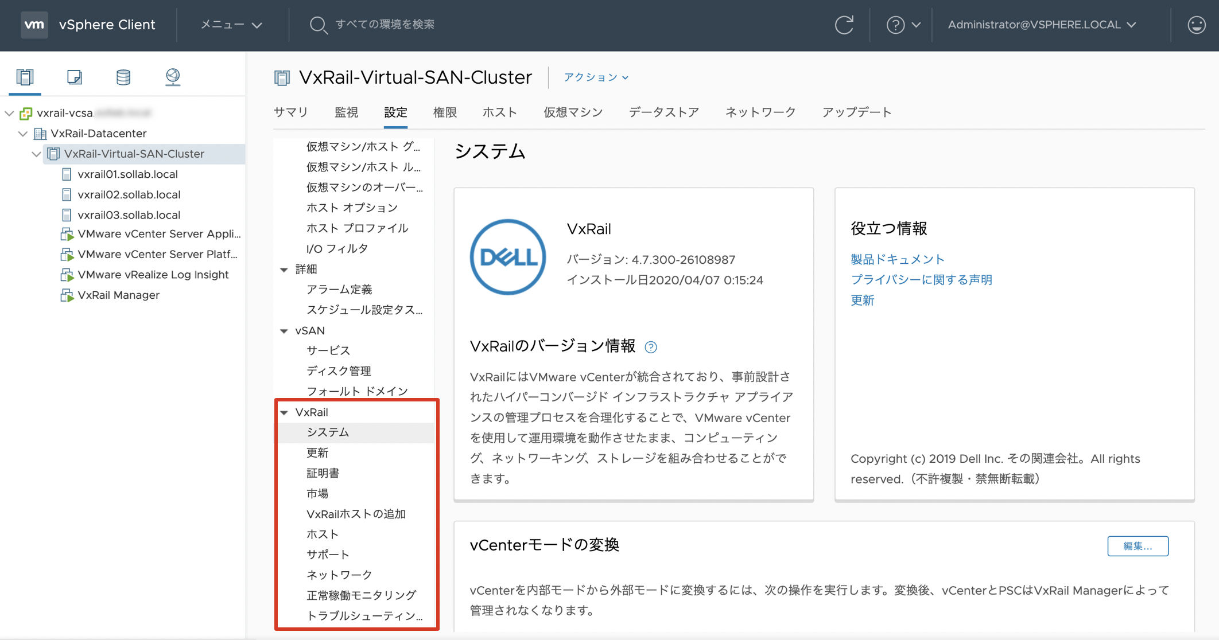Click the search field すべての環境を検索
Image resolution: width=1219 pixels, height=640 pixels.
click(385, 25)
